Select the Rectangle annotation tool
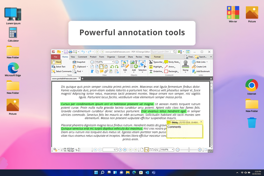The width and height of the screenshot is (264, 176). [171, 71]
